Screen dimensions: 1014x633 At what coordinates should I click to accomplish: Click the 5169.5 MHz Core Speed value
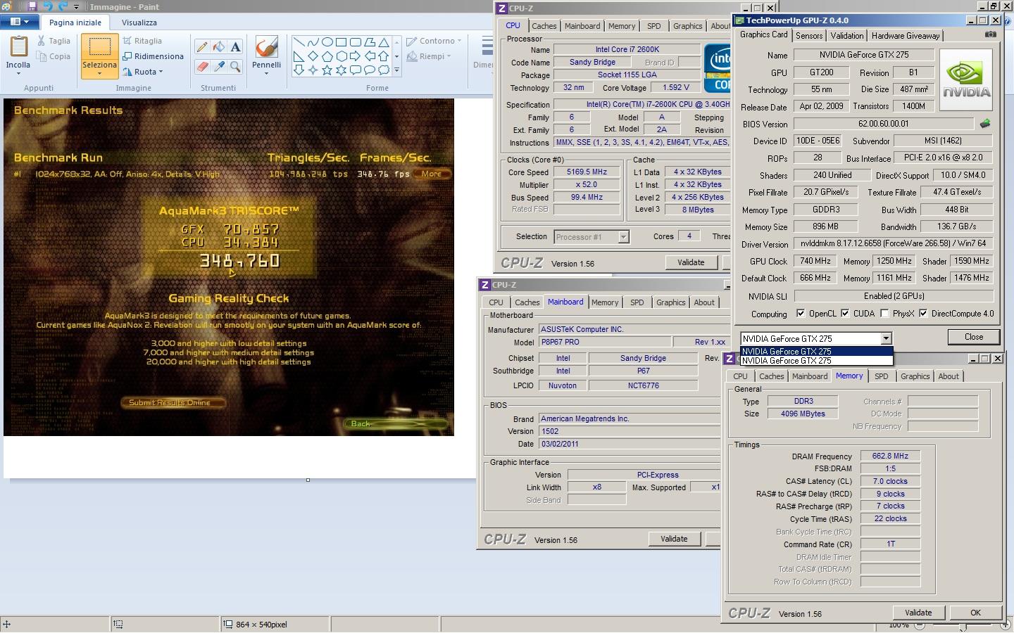pos(587,172)
